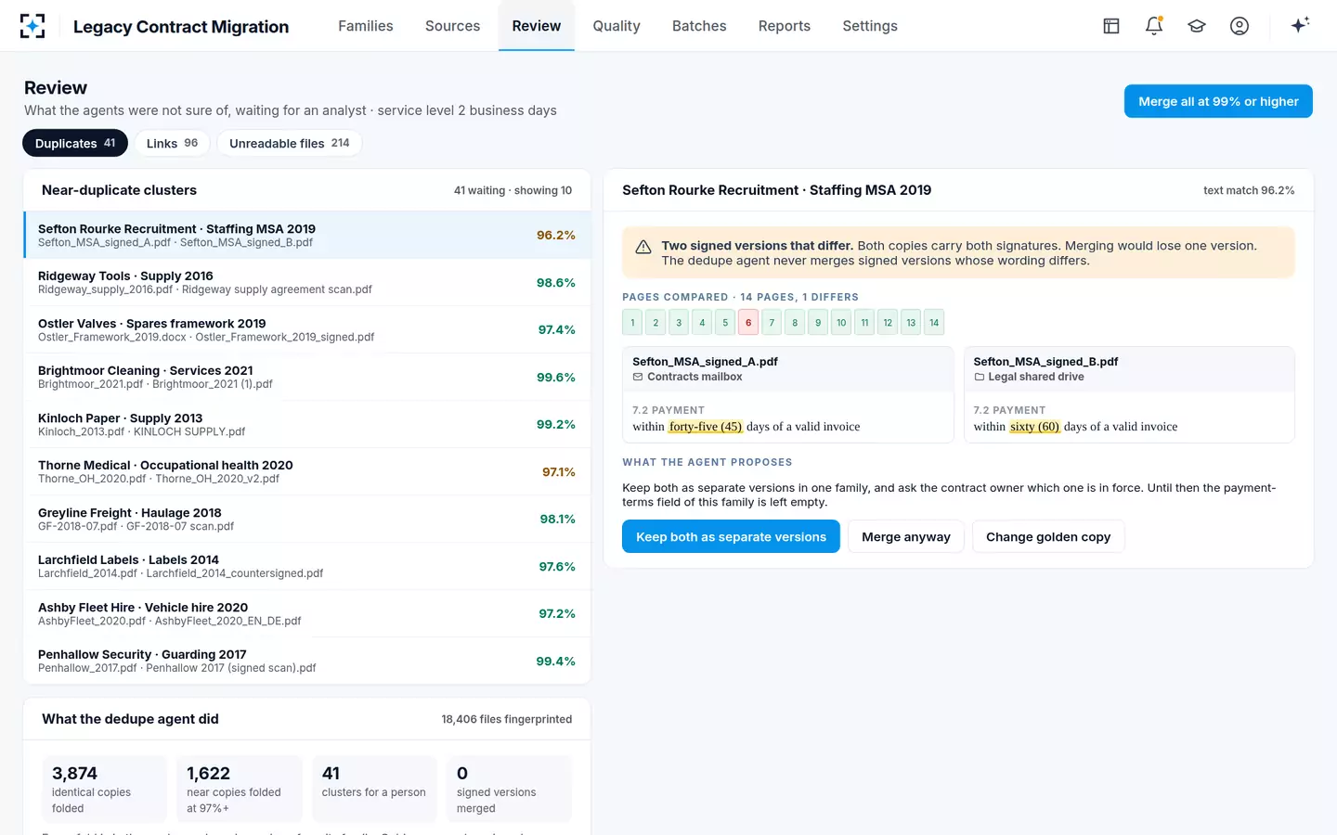Click the Legacy Contract Migration logo icon
Screen dimensions: 1337x835
click(32, 26)
